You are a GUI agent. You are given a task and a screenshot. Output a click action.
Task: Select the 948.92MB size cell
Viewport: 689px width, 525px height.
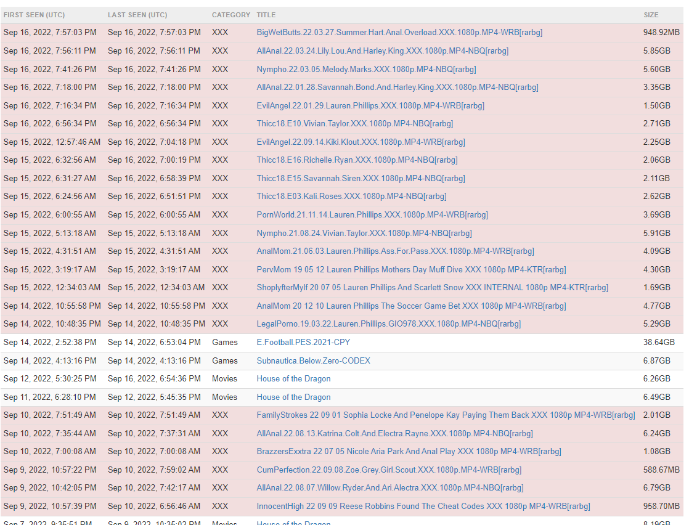click(x=661, y=33)
